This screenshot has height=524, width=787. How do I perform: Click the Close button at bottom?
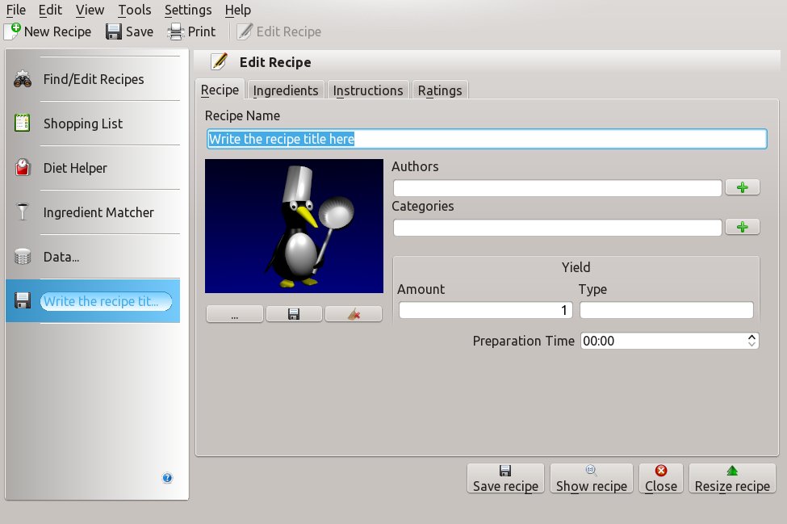pyautogui.click(x=661, y=478)
